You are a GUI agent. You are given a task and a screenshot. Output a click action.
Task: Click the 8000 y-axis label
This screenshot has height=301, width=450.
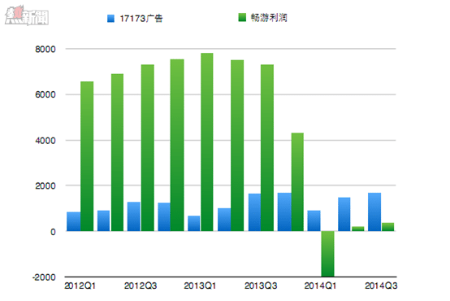45,49
